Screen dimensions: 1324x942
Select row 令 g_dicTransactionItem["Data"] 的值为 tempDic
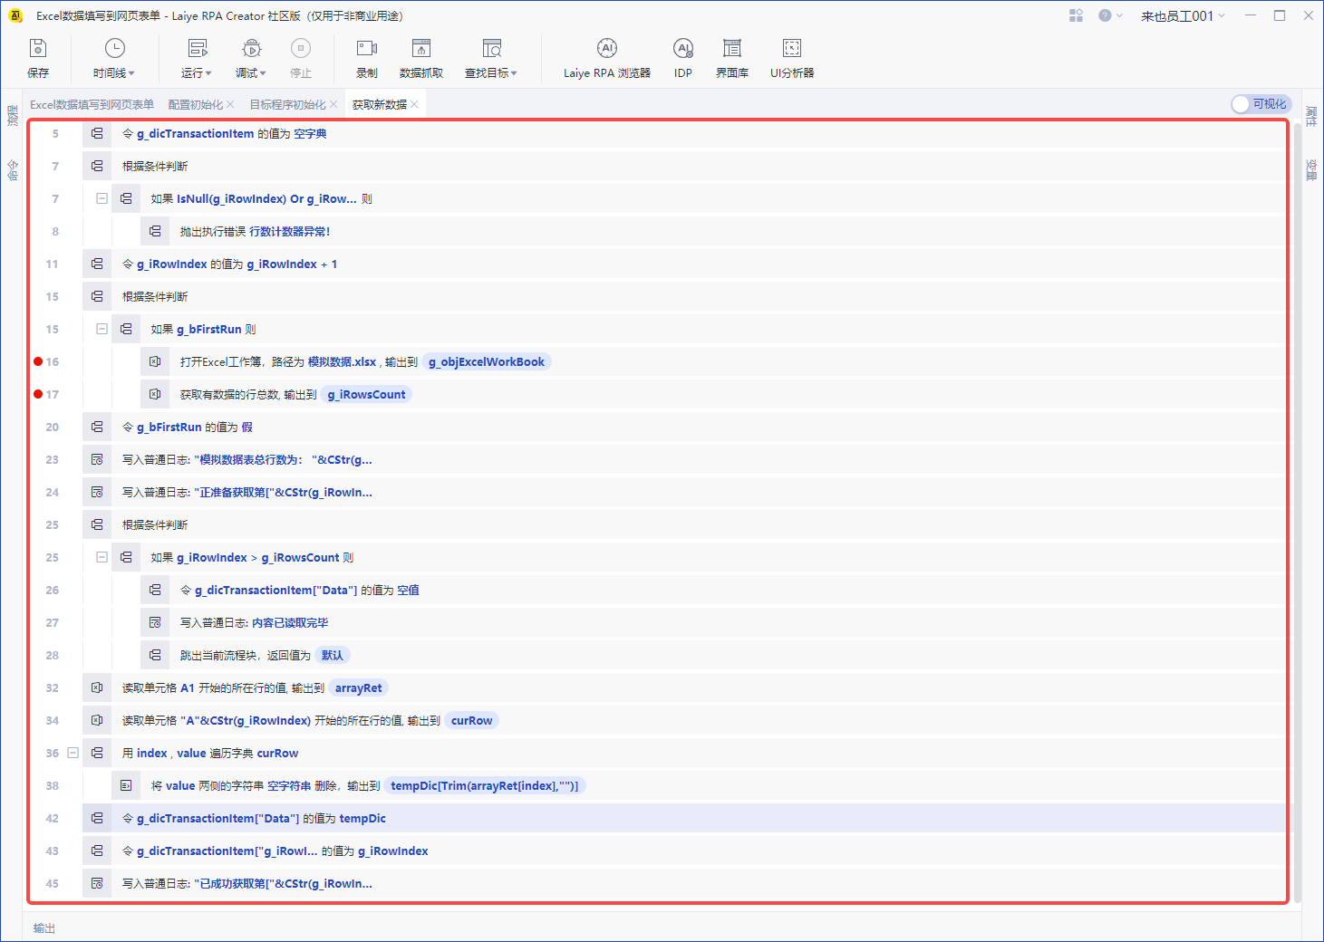click(x=684, y=818)
